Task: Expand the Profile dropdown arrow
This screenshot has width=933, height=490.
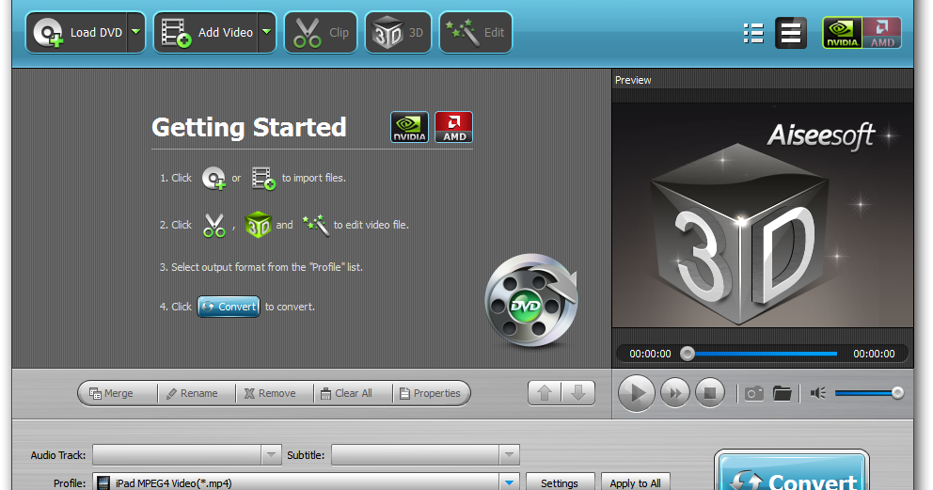Action: tap(510, 482)
